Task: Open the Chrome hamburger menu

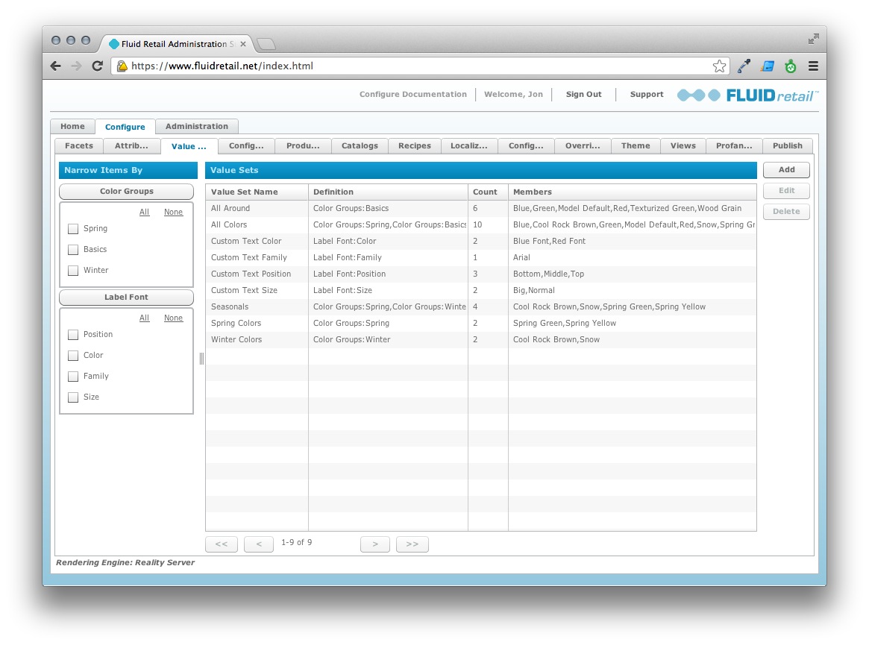Action: pos(812,66)
